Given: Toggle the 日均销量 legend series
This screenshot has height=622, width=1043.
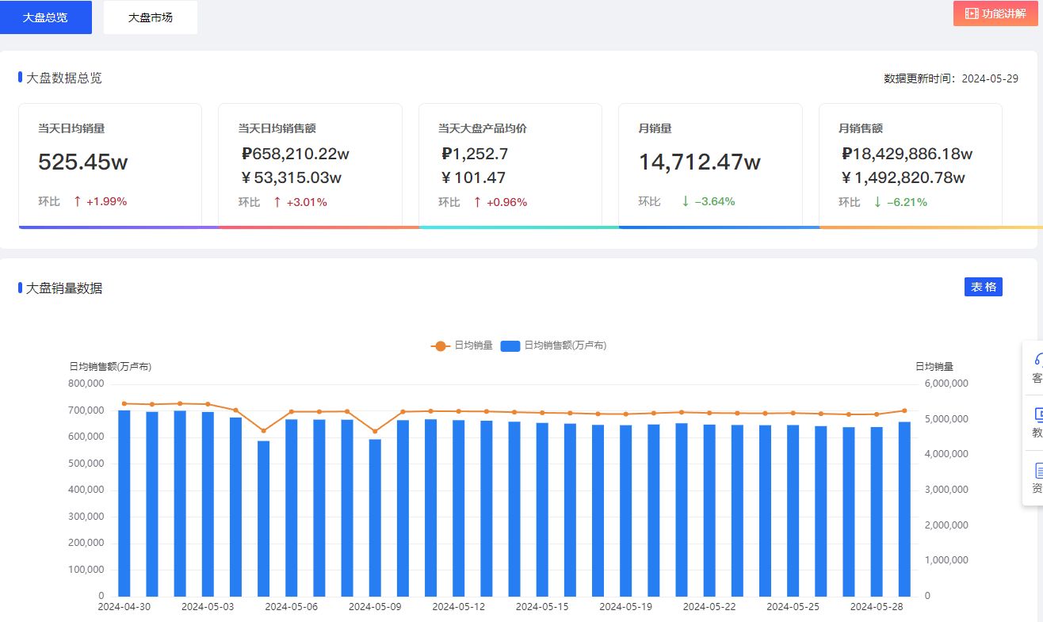Looking at the screenshot, I should pos(461,345).
